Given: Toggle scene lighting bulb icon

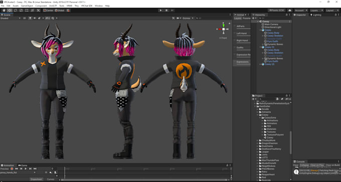Looking at the screenshot, I should [x=30, y=18].
